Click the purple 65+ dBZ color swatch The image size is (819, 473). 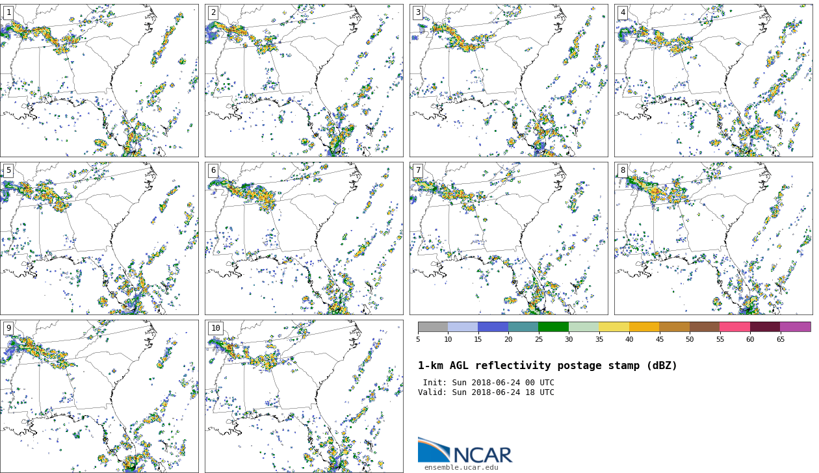pyautogui.click(x=795, y=327)
